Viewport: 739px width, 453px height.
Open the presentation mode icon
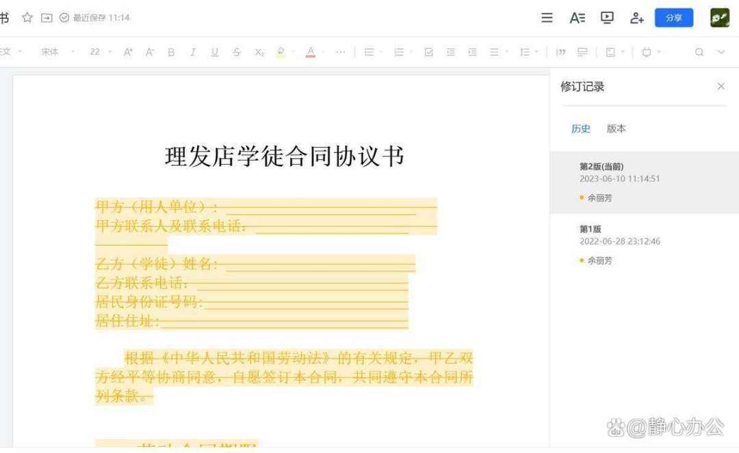[607, 18]
